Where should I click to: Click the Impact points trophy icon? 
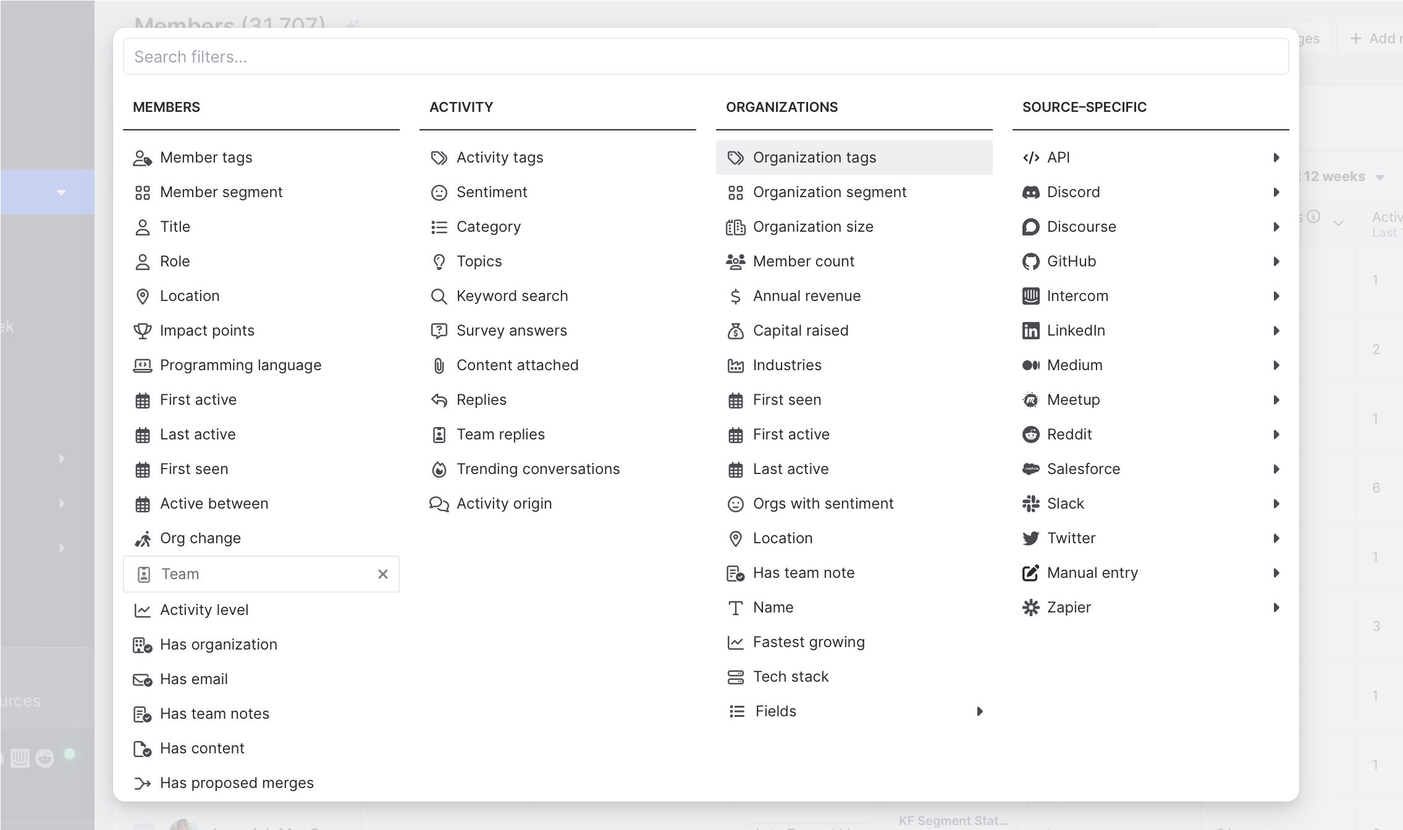tap(143, 331)
